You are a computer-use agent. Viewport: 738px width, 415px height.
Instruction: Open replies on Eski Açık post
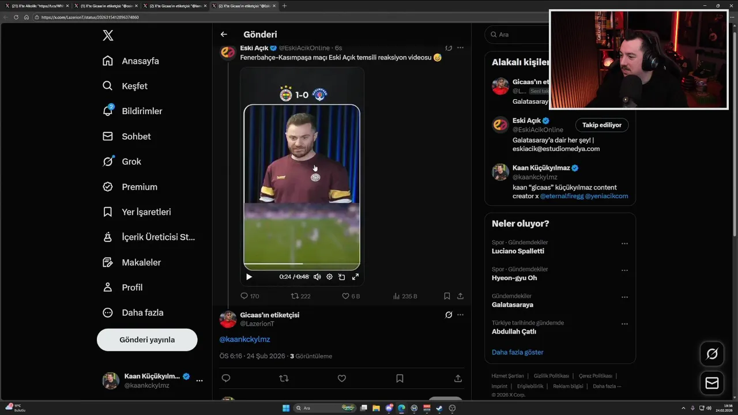250,296
